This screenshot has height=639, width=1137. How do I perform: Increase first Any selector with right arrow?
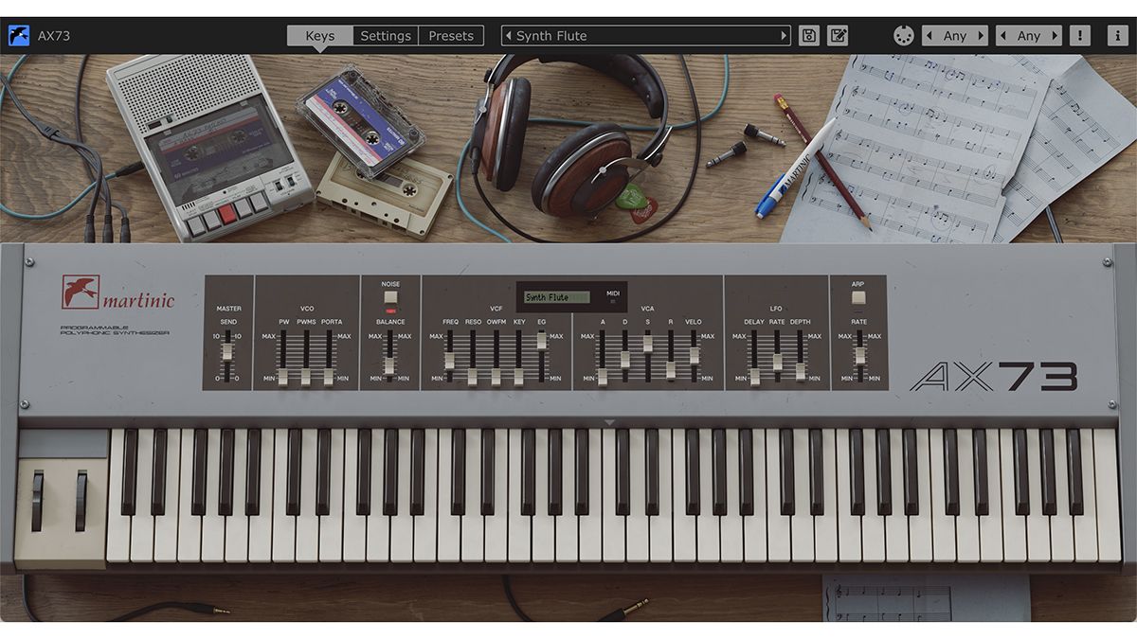[x=982, y=36]
